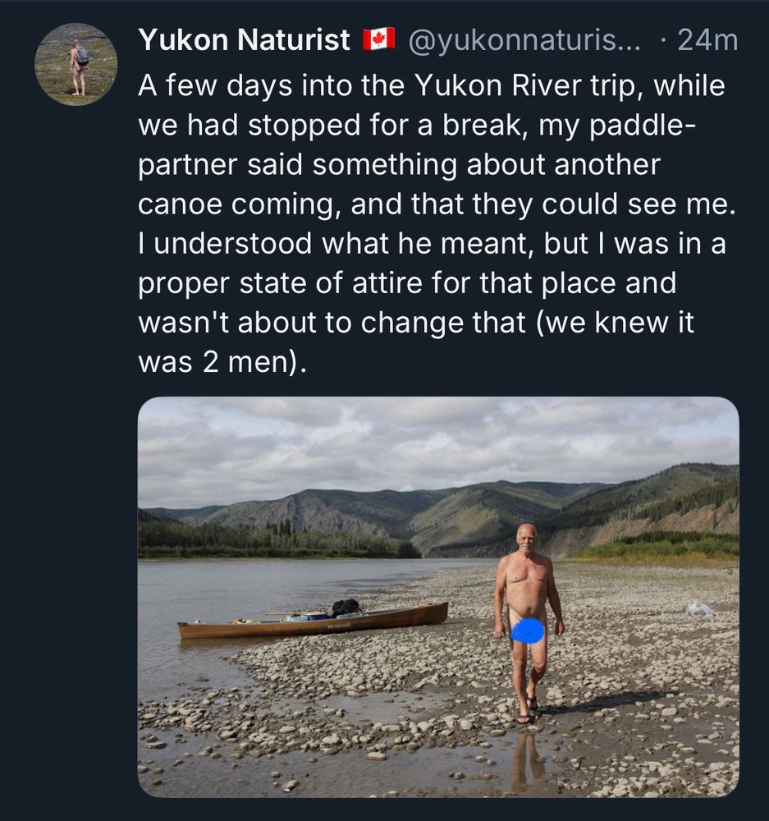Click the wooden canoe in the photo
769x821 pixels.
(313, 621)
